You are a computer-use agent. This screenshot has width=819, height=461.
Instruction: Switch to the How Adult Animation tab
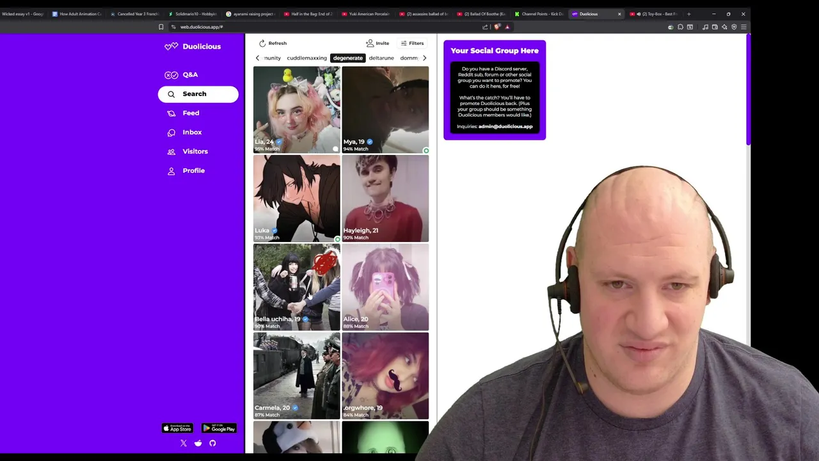77,13
